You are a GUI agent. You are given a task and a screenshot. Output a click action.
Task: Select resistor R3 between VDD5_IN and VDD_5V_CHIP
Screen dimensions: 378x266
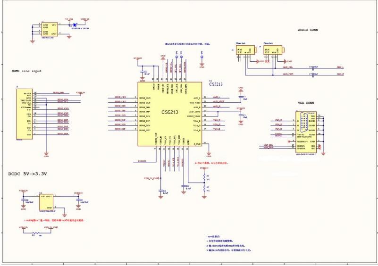(36, 233)
